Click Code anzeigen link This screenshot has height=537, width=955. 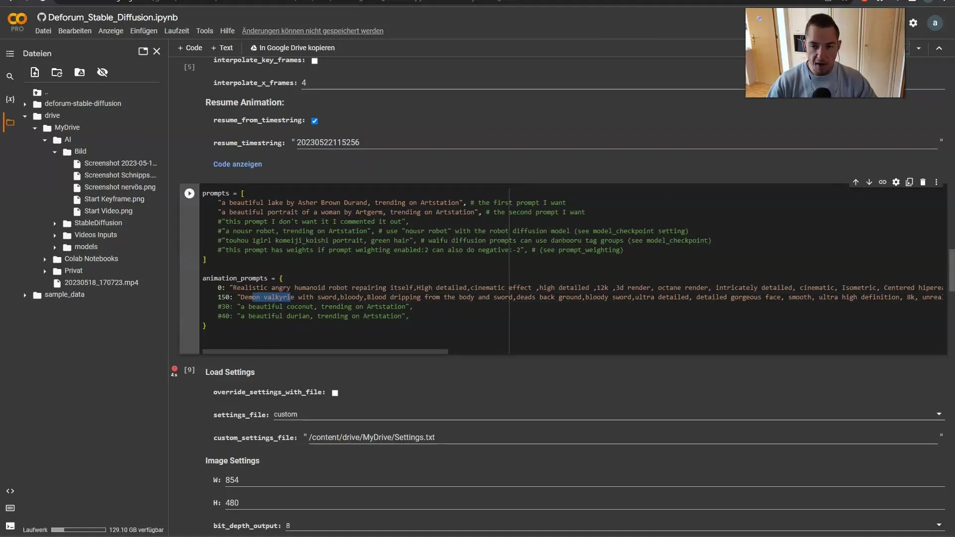point(238,164)
